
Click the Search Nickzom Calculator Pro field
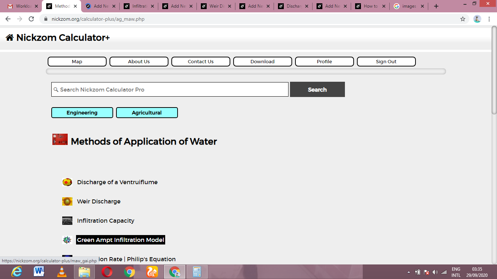click(x=170, y=89)
